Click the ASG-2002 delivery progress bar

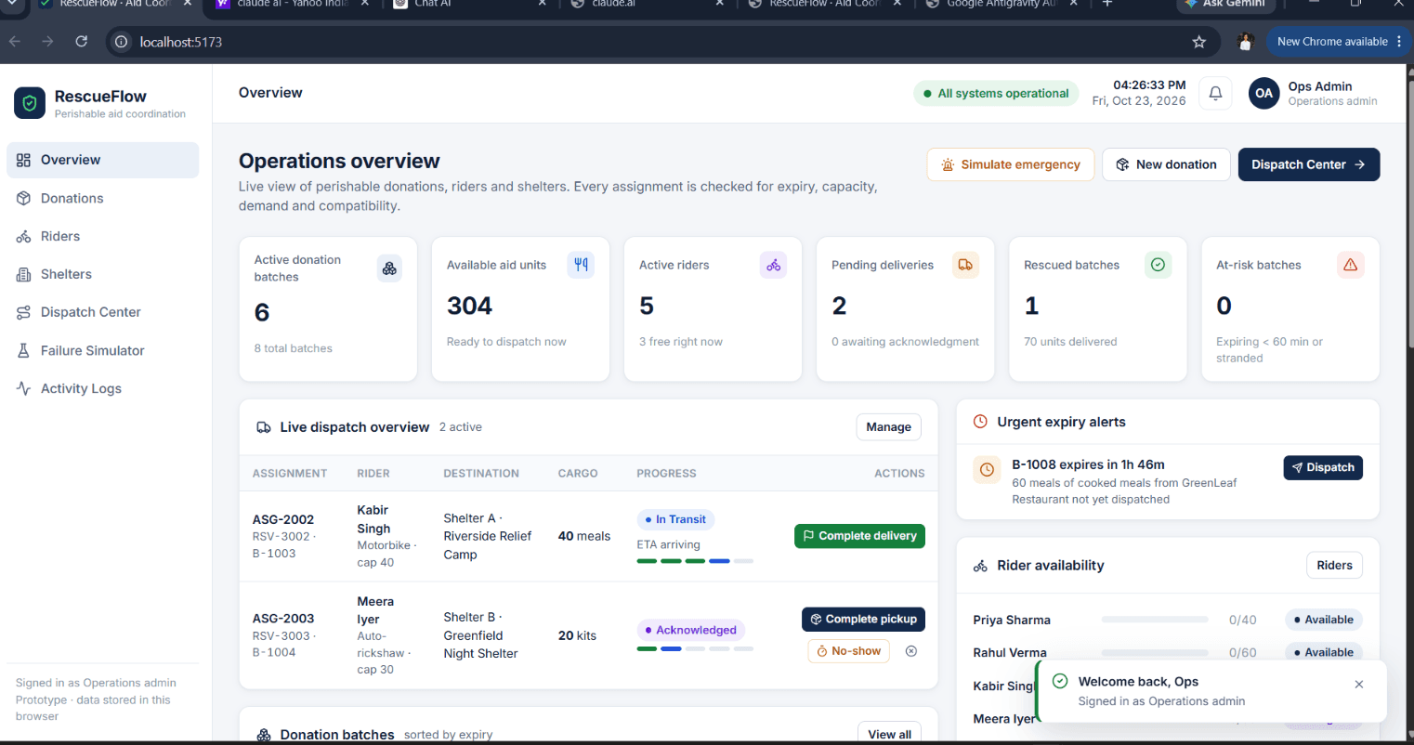pos(695,561)
